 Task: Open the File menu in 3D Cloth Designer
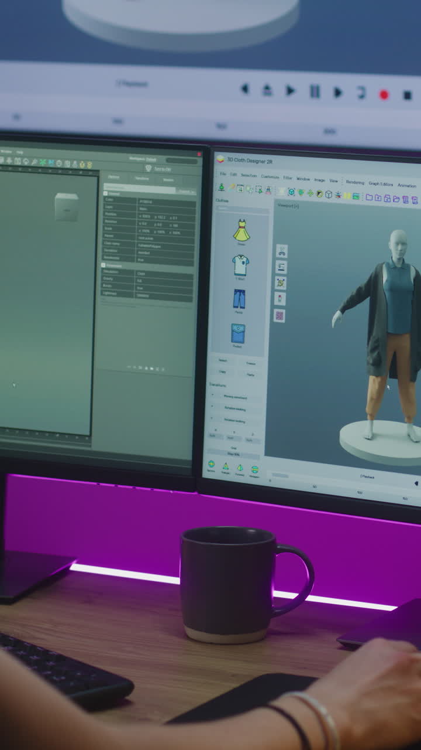[x=223, y=174]
